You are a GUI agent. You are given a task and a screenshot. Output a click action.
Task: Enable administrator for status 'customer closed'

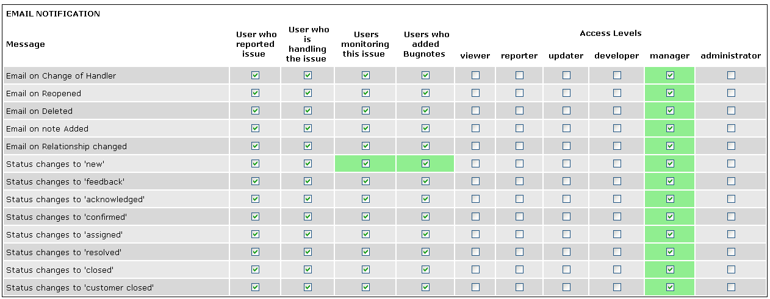[x=731, y=287]
